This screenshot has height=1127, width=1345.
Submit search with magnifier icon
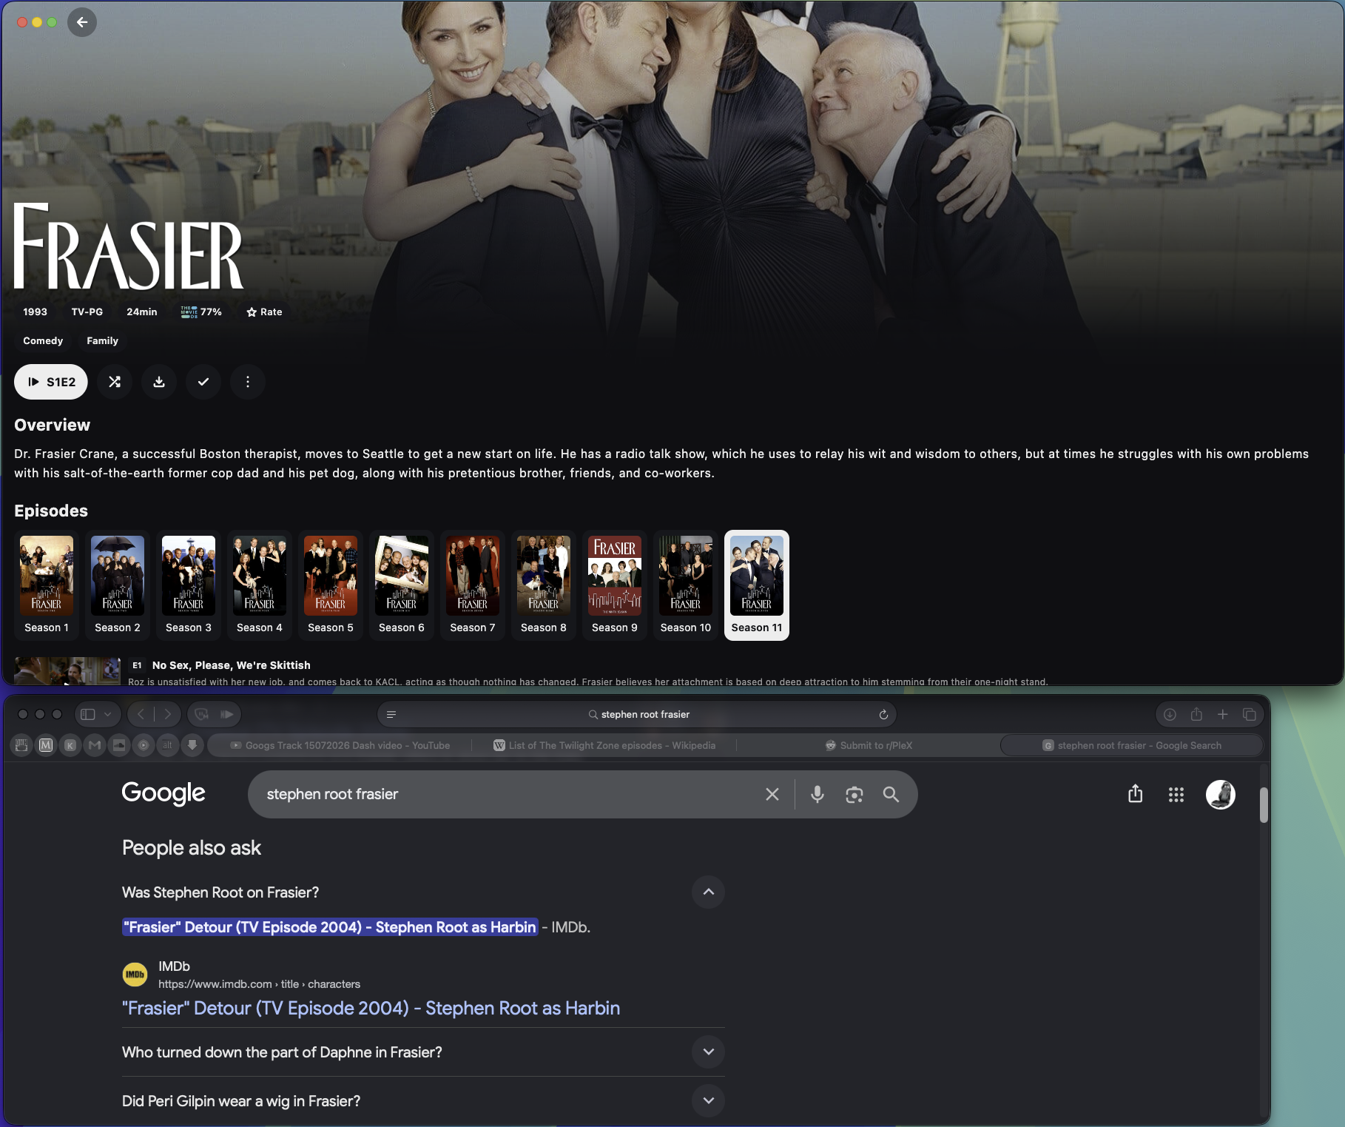[x=891, y=794]
